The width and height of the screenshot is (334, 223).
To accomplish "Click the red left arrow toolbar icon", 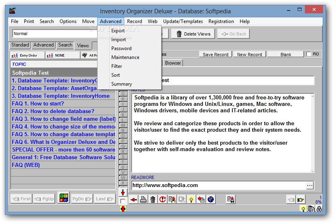I will [x=134, y=200].
